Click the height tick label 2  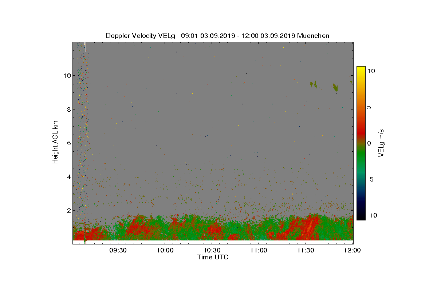point(68,210)
